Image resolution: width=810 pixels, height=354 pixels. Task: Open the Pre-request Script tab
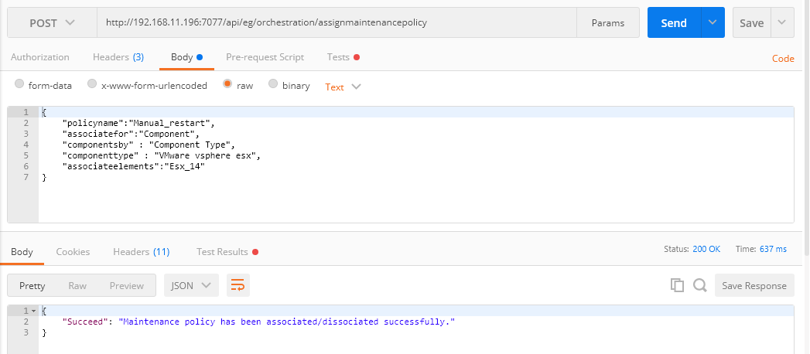[x=265, y=57]
